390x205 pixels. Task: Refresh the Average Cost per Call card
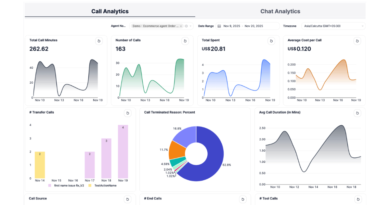tap(357, 41)
